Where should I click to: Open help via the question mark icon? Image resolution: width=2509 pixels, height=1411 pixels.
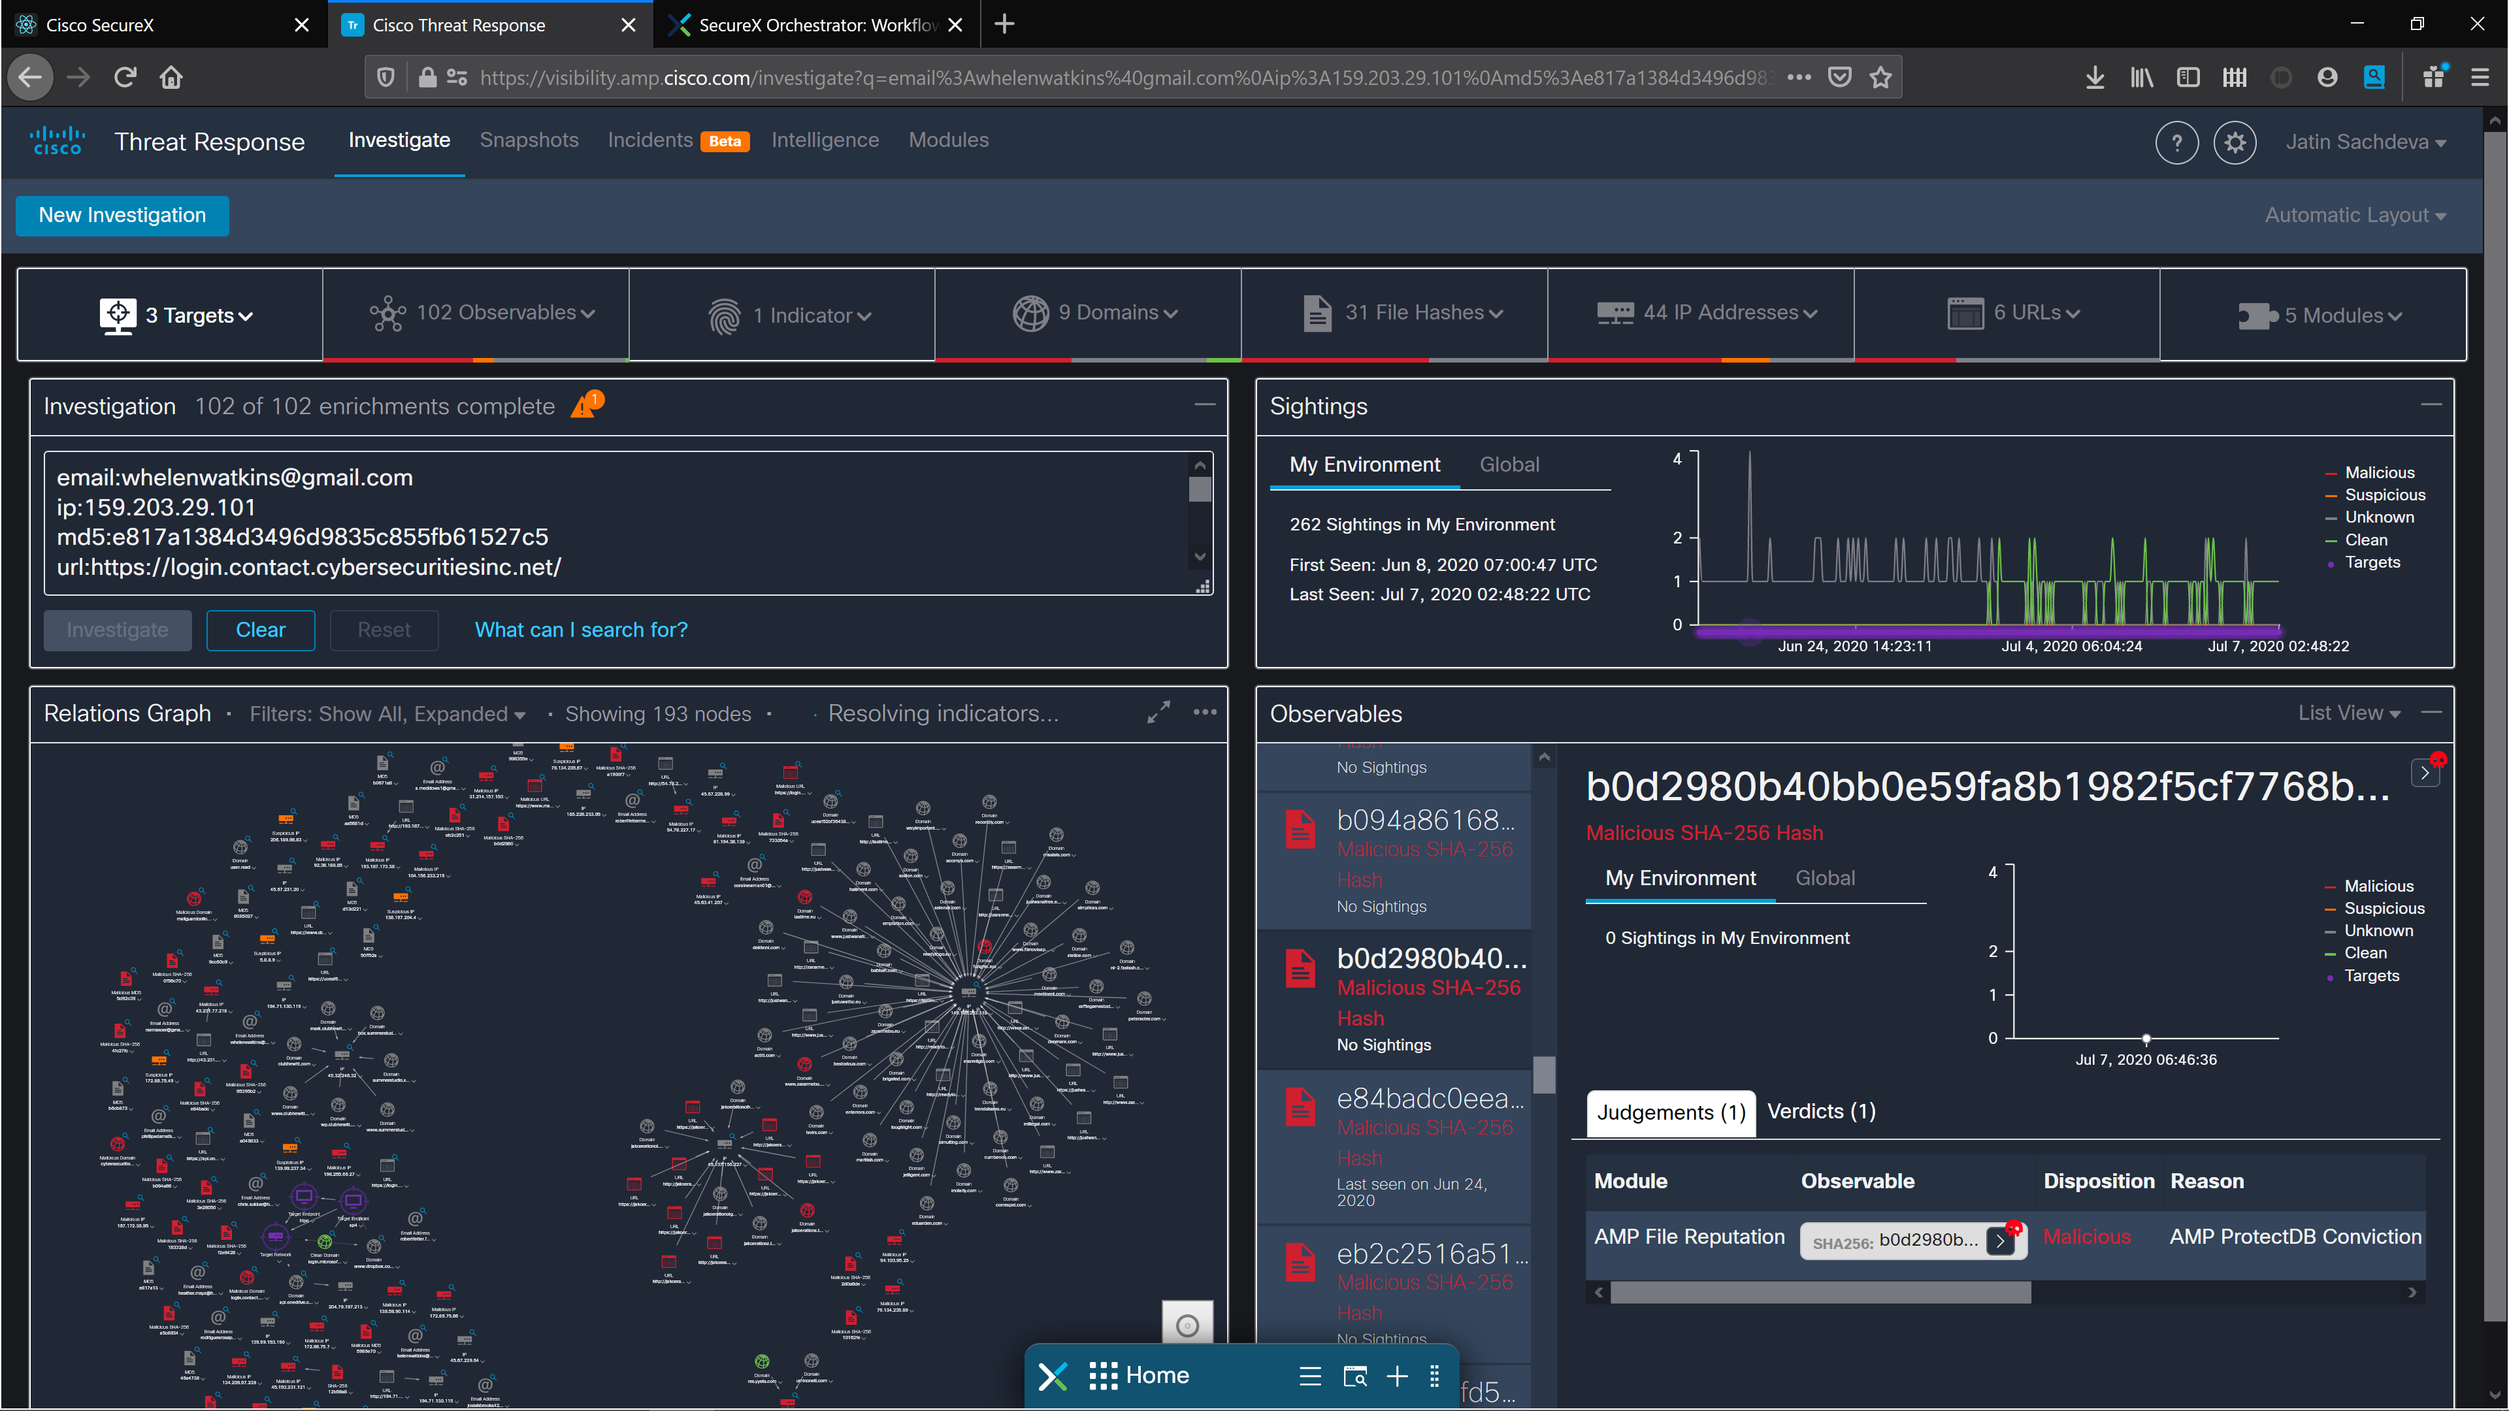(2178, 142)
